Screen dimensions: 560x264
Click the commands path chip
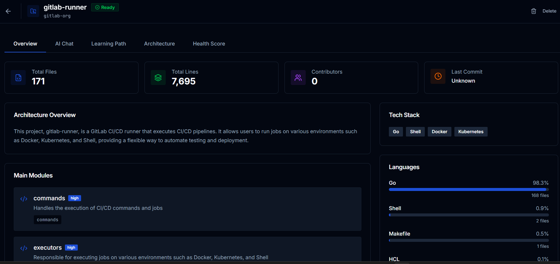(x=48, y=220)
